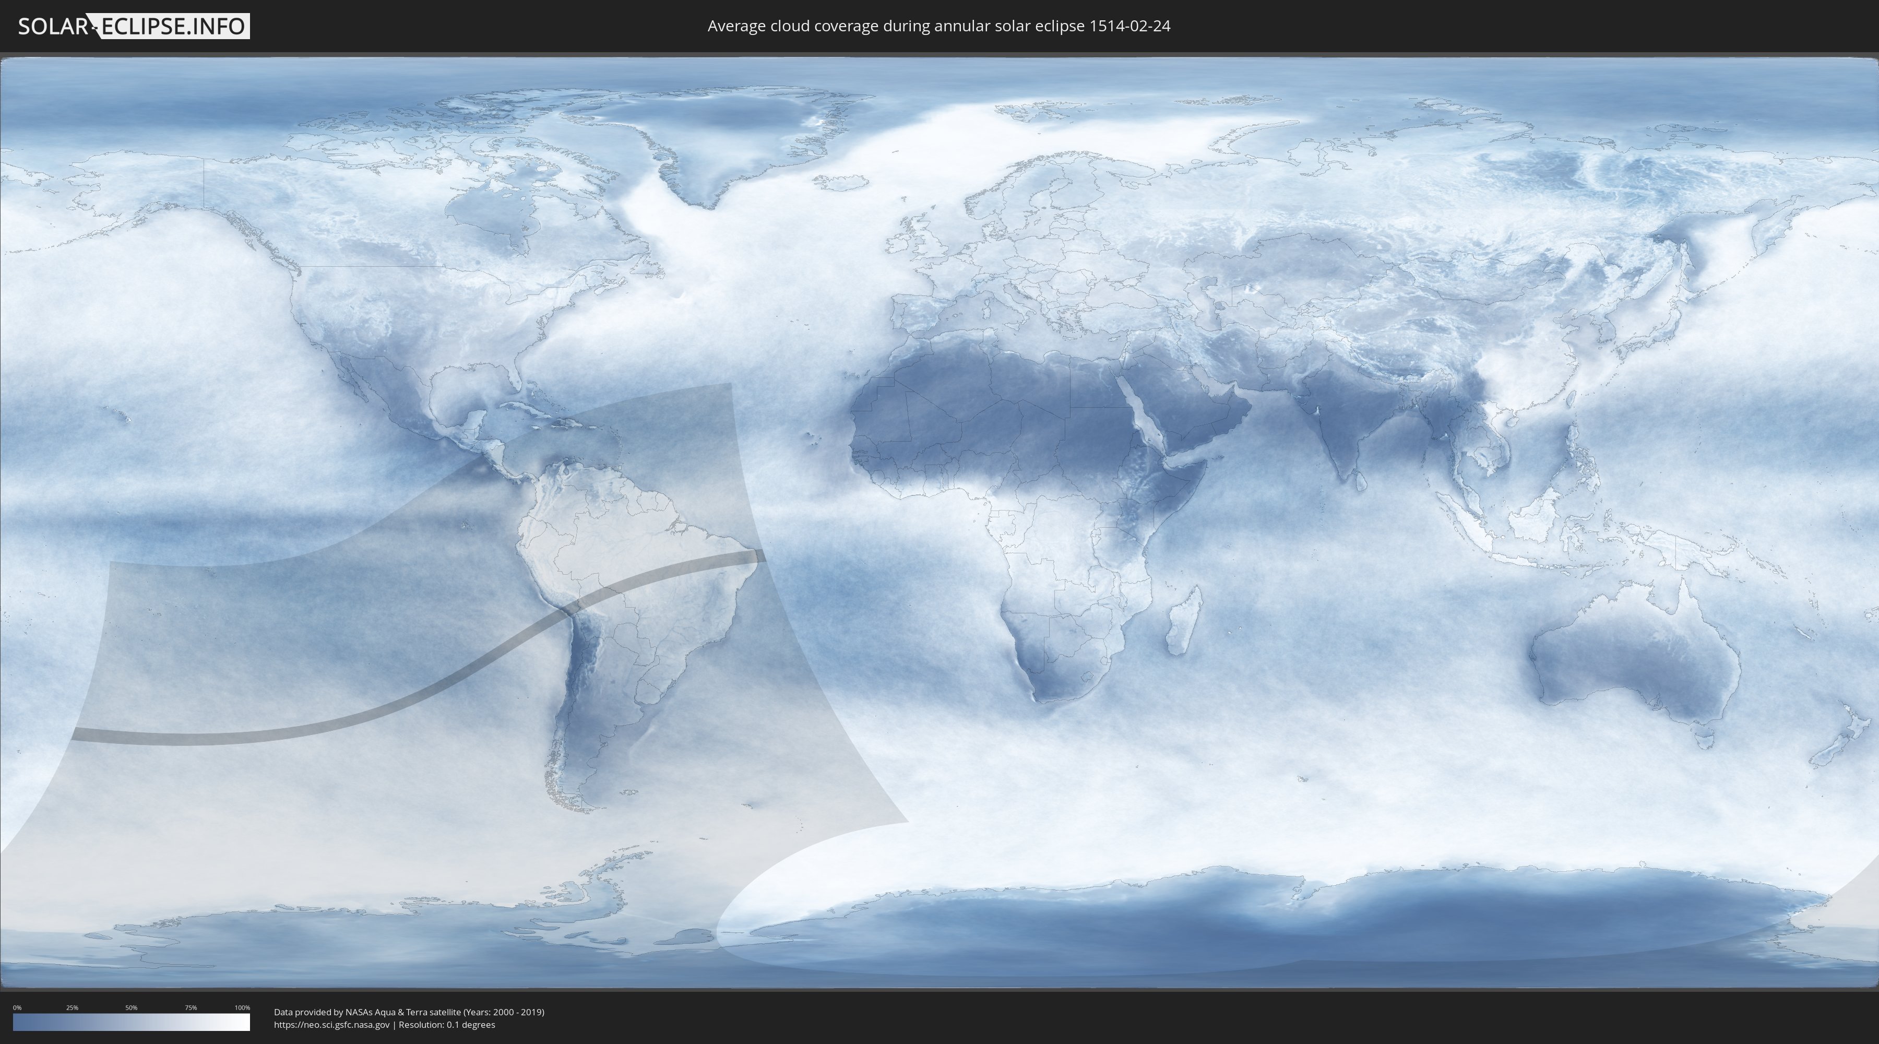The height and width of the screenshot is (1044, 1879).
Task: Click the eclipse title heading text
Action: pos(939,26)
